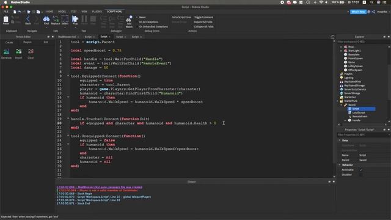Expand the StartLight1 node in Explorer
Image resolution: width=391 pixels, height=220 pixels.
(x=342, y=51)
